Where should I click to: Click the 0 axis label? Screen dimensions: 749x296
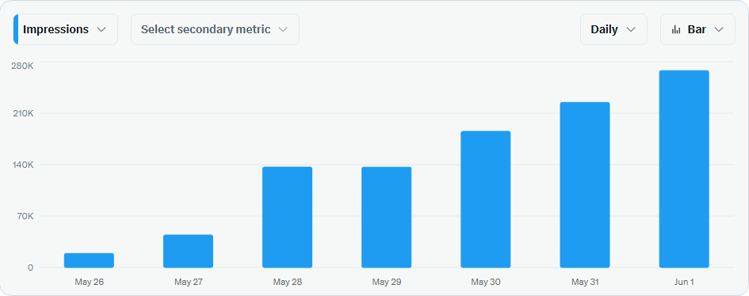(31, 268)
